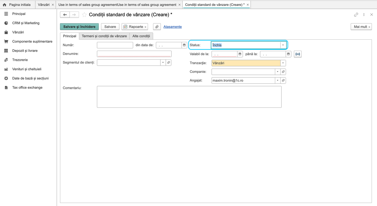This screenshot has width=377, height=206.
Task: Close the Vânzări tab
Action: [53, 5]
